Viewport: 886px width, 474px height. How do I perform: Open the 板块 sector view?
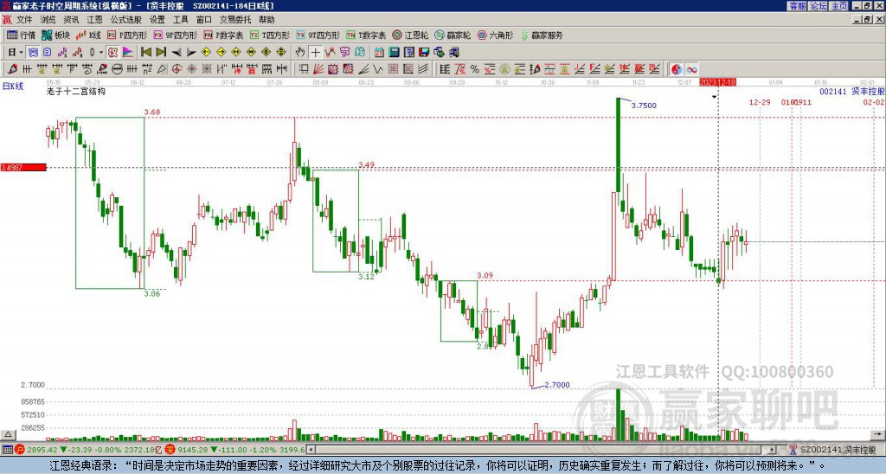pos(55,35)
